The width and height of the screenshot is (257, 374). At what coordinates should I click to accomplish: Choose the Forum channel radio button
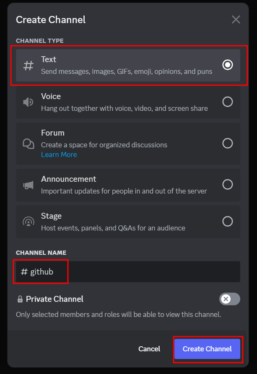pyautogui.click(x=228, y=144)
